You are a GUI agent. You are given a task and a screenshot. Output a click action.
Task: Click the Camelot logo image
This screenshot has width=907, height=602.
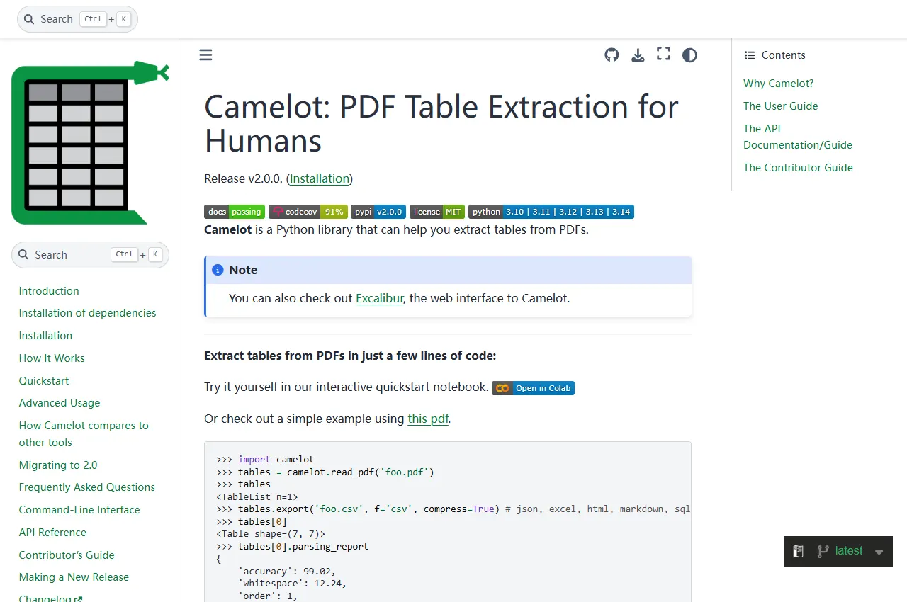[x=91, y=142]
